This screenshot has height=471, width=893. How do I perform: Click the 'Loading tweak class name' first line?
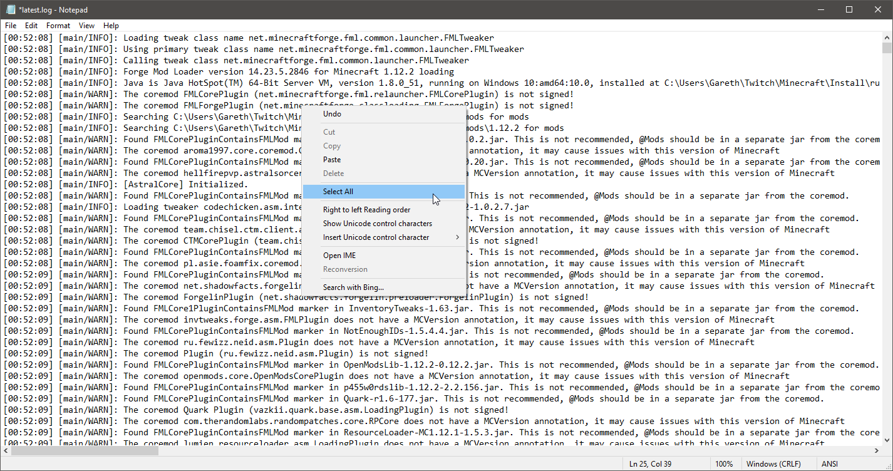click(x=249, y=38)
